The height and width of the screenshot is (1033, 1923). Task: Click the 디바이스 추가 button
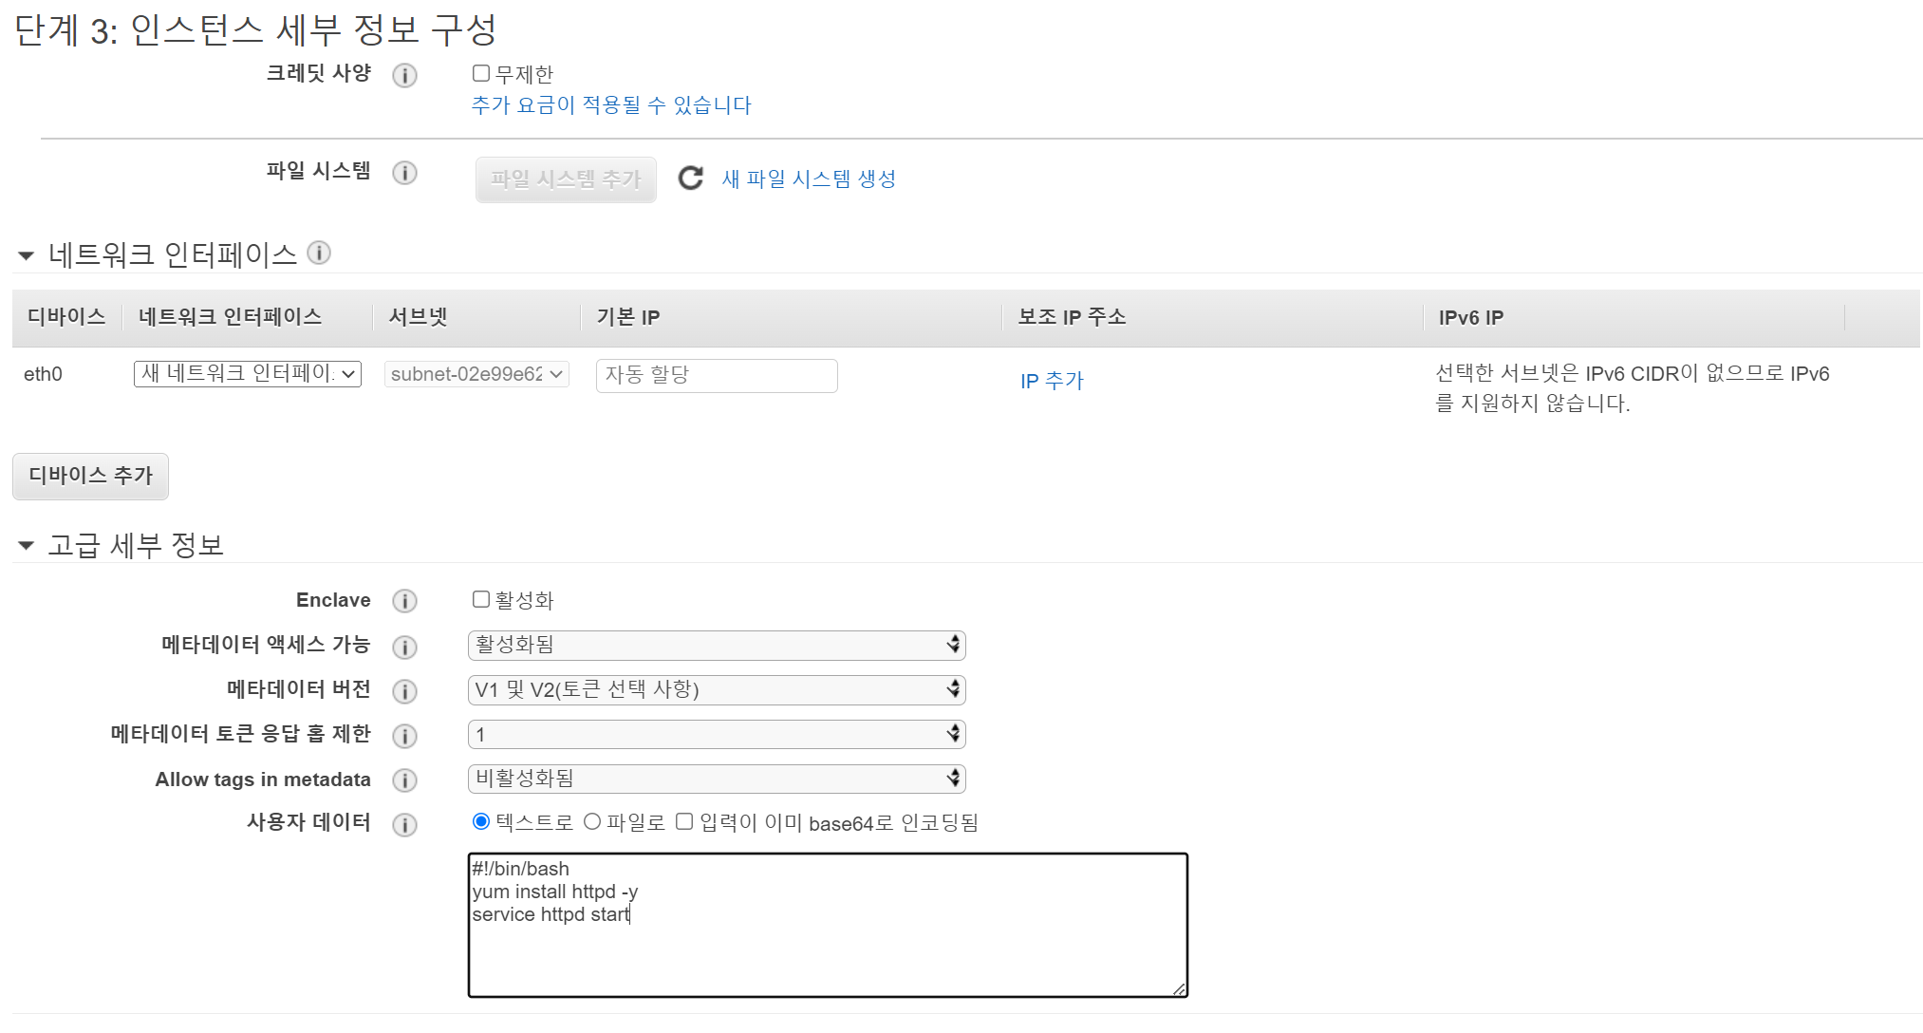tap(90, 476)
